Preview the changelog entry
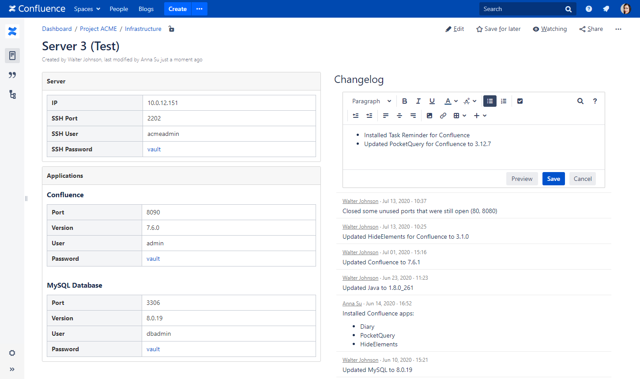The width and height of the screenshot is (640, 379). [522, 179]
